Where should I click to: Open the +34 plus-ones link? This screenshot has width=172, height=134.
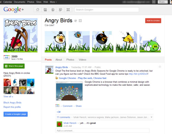pyautogui.click(x=58, y=112)
